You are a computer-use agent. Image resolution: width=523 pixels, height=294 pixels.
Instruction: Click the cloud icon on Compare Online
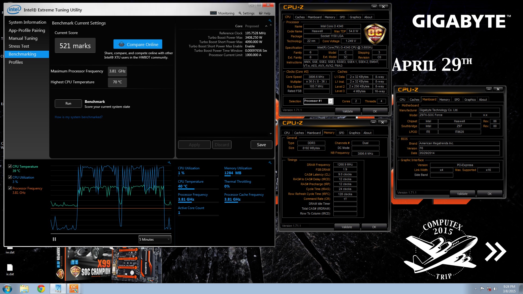[x=121, y=44]
